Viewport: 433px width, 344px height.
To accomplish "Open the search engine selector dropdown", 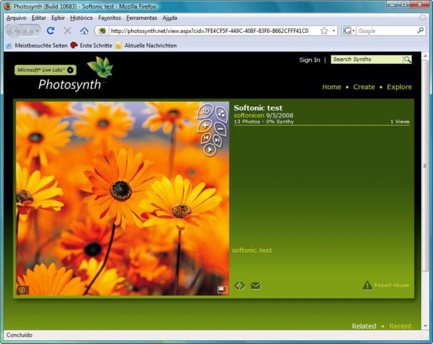I will point(349,31).
